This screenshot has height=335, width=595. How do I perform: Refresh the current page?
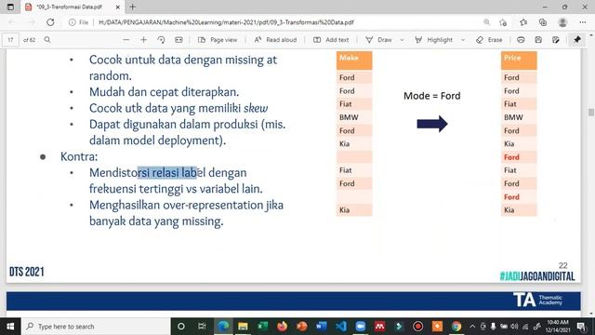click(50, 22)
